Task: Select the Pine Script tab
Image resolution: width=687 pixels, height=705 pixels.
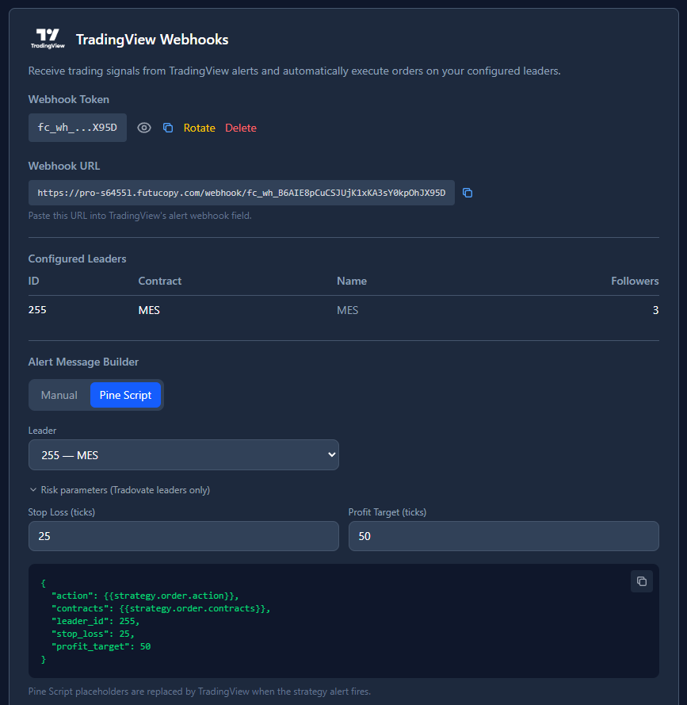Action: pyautogui.click(x=125, y=394)
